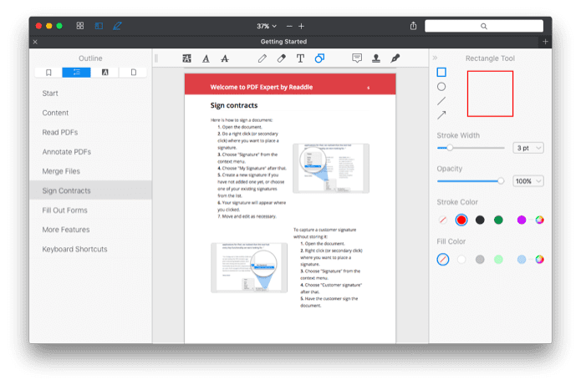
Task: Choose the arrow shape option
Action: tap(441, 115)
